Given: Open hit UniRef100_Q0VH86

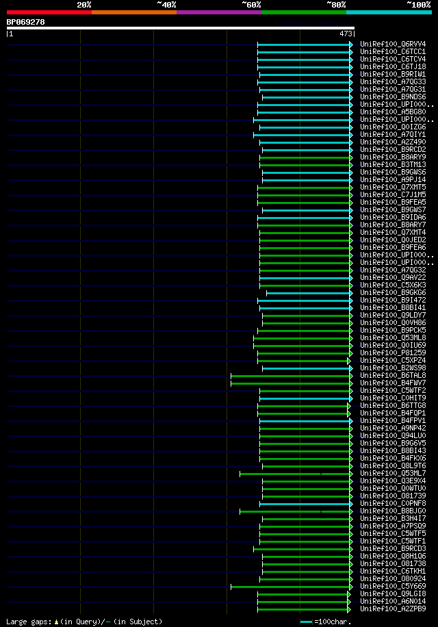Looking at the screenshot, I should [393, 322].
